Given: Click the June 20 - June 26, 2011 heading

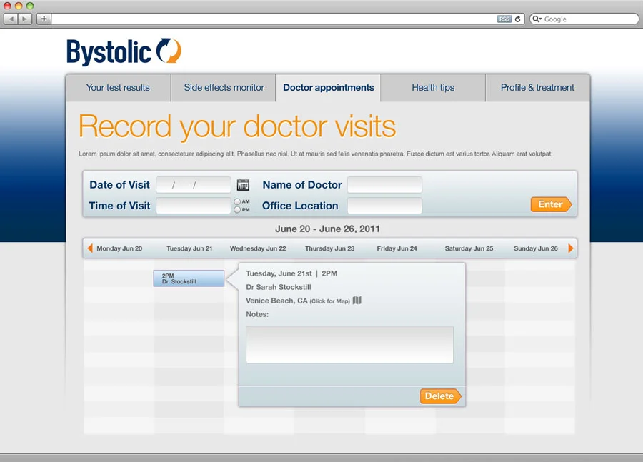Looking at the screenshot, I should pos(327,229).
